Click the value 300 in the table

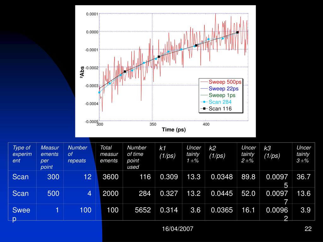click(x=53, y=177)
